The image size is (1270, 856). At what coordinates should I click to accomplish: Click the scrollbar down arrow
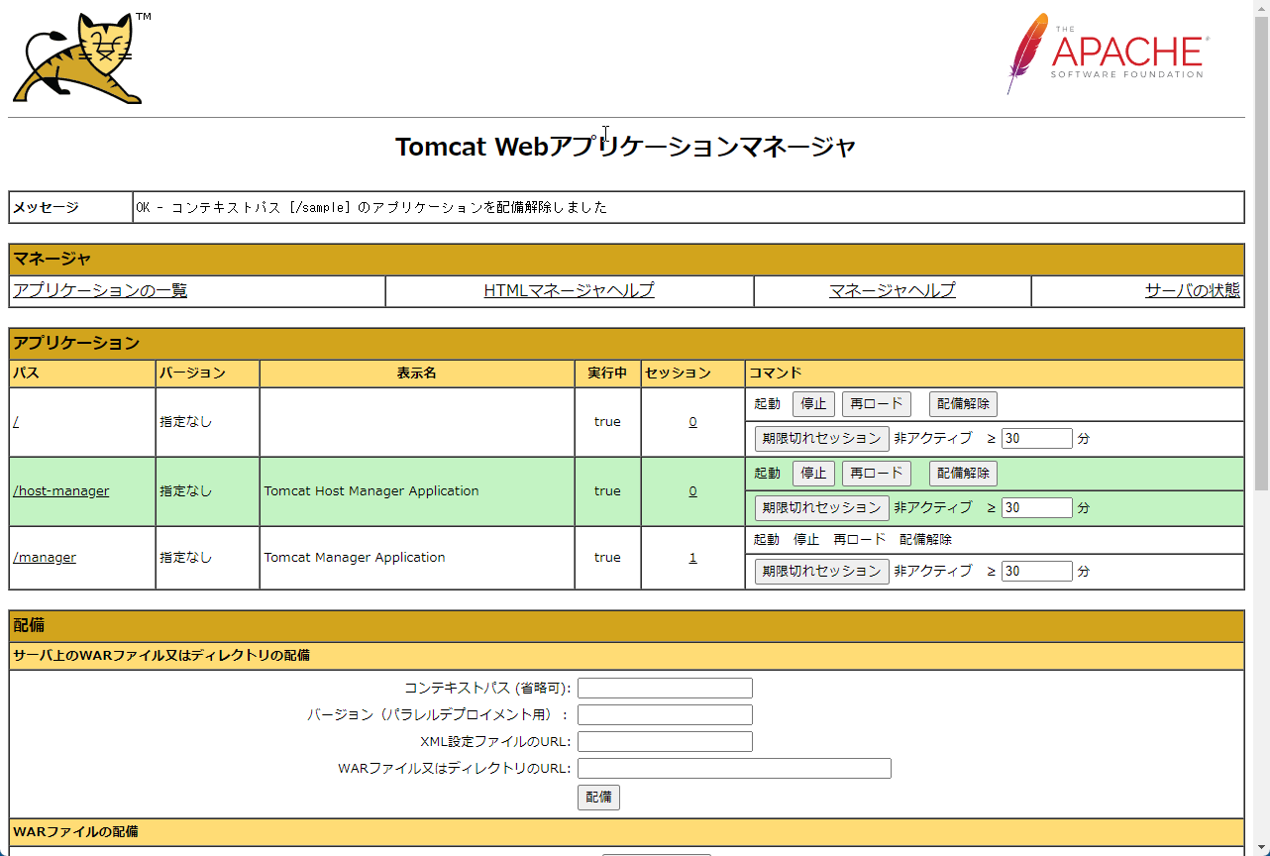click(1262, 847)
